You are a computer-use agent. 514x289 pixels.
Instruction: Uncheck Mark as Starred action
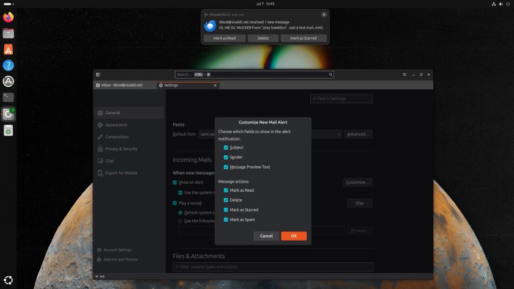(226, 210)
